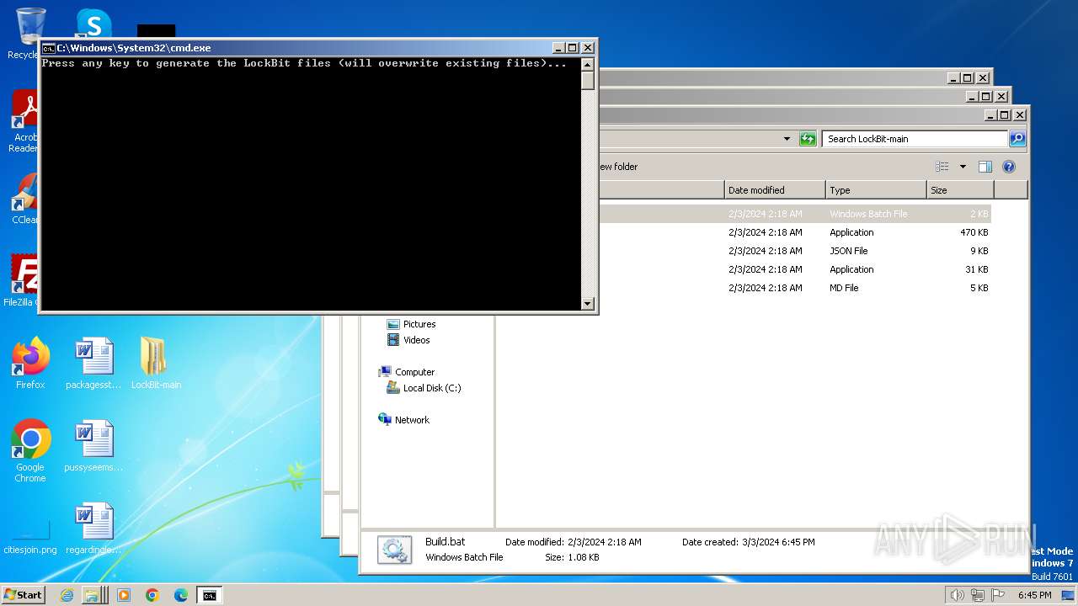Expand the address bar history dropdown

tap(787, 139)
